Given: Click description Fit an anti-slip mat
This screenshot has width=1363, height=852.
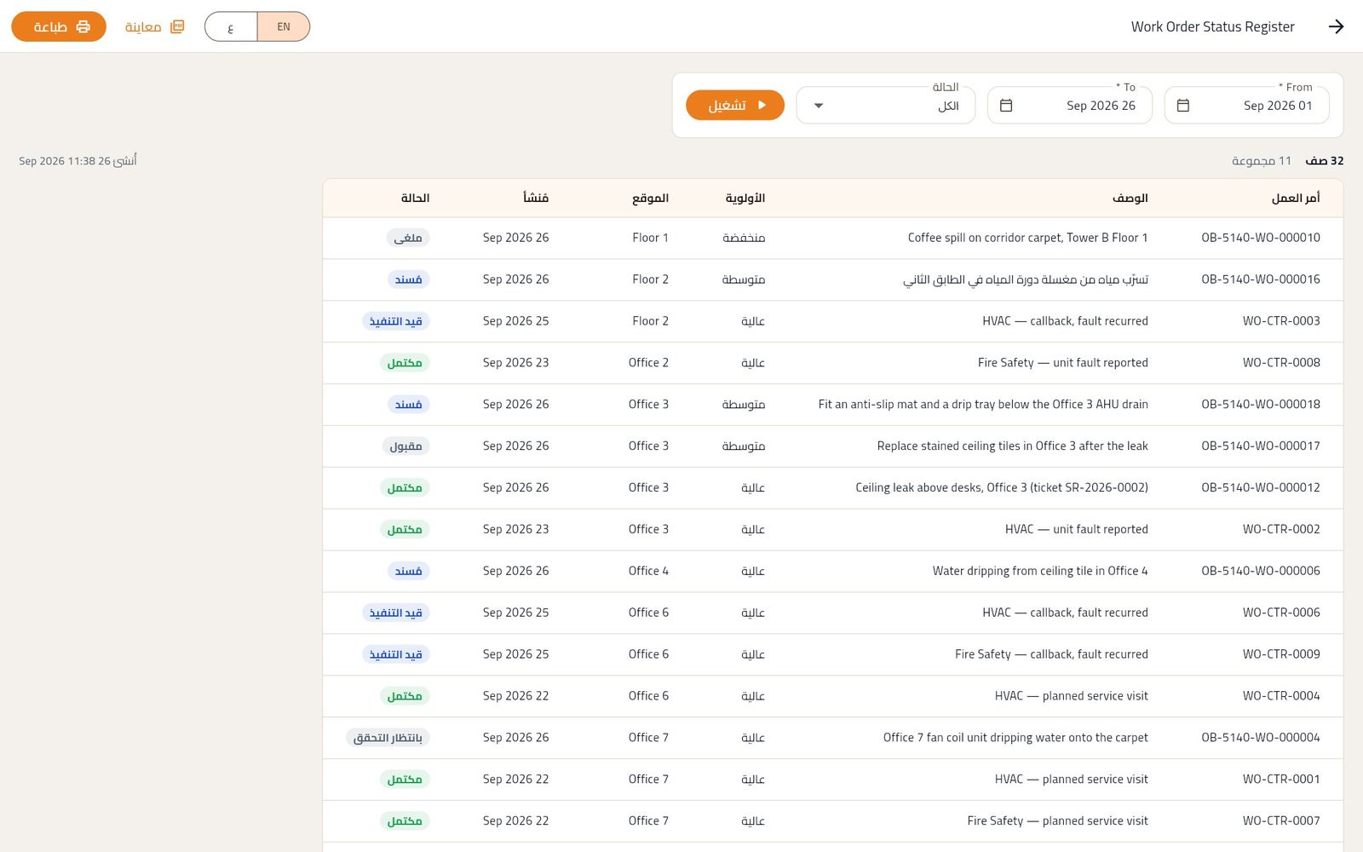Looking at the screenshot, I should (x=983, y=405).
